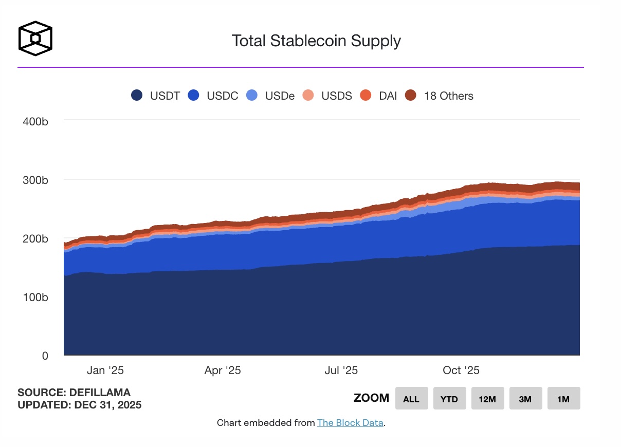621x447 pixels.
Task: Open The Block Data link
Action: click(x=350, y=423)
